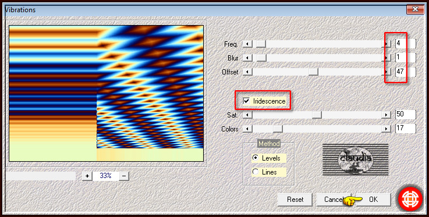
Task: Click the red globe logo icon
Action: pos(411,199)
